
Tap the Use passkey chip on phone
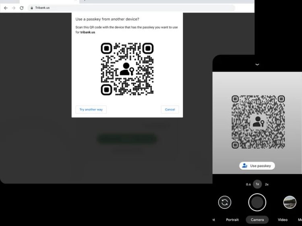[257, 166]
